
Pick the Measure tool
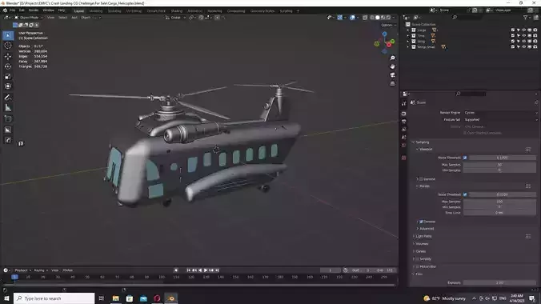8,108
